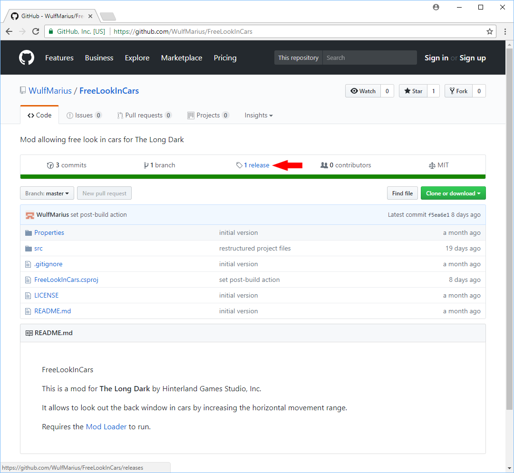Click the .gitignore file icon
514x473 pixels.
pyautogui.click(x=28, y=264)
